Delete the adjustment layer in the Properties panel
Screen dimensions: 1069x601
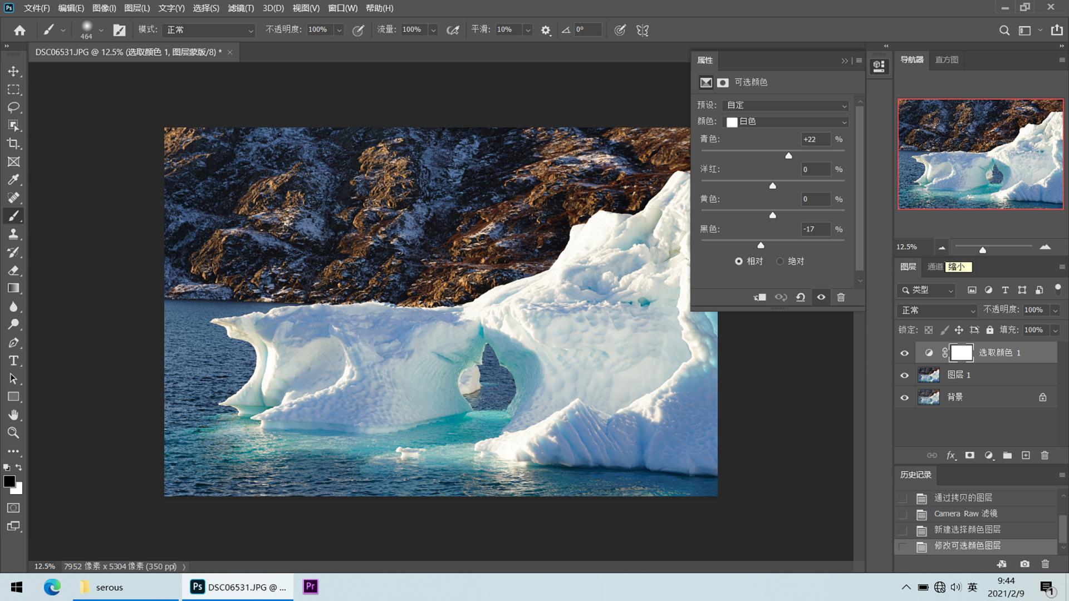[841, 297]
